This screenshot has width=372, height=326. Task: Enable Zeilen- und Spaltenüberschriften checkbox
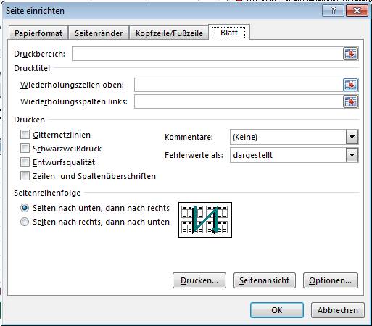[x=25, y=176]
